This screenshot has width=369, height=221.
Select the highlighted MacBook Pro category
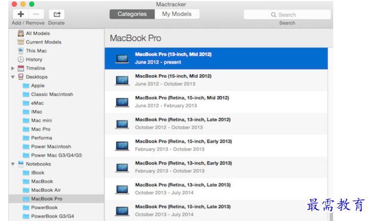[x=56, y=199]
